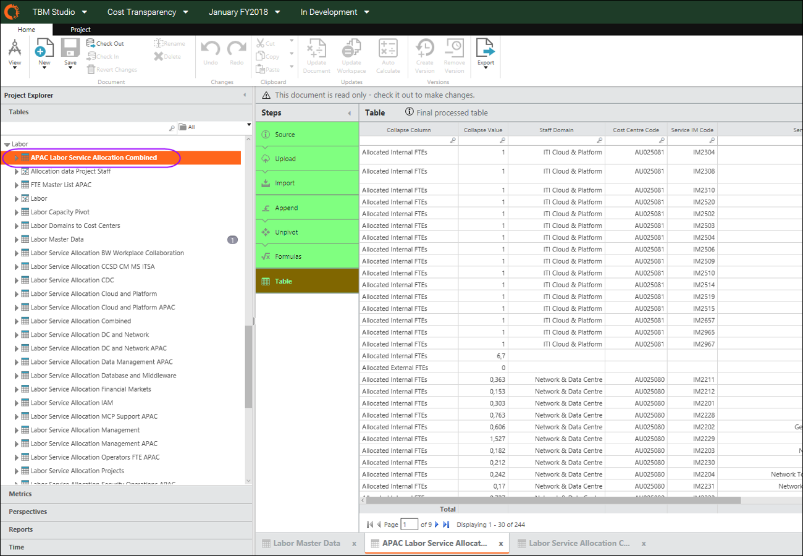Click the Delete ribbon item
The height and width of the screenshot is (556, 803).
[167, 56]
